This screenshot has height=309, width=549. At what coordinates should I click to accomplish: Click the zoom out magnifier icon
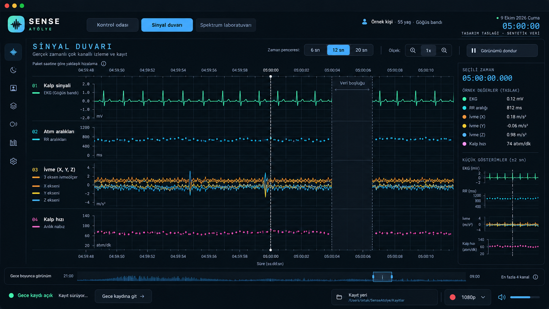[413, 50]
